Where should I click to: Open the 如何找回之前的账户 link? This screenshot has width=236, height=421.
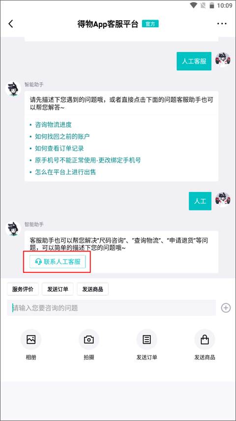pyautogui.click(x=62, y=136)
